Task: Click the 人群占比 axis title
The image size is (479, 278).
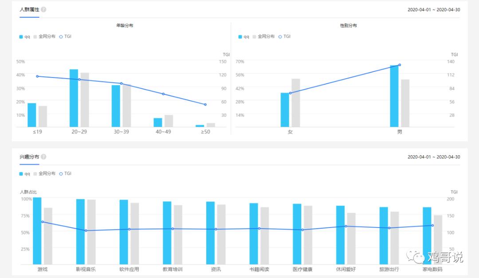Action: (x=28, y=192)
